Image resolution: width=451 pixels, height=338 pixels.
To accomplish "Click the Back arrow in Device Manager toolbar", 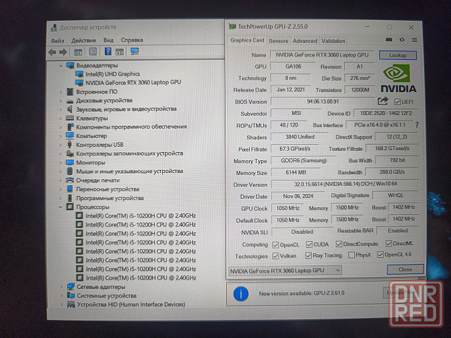I will tap(53, 52).
